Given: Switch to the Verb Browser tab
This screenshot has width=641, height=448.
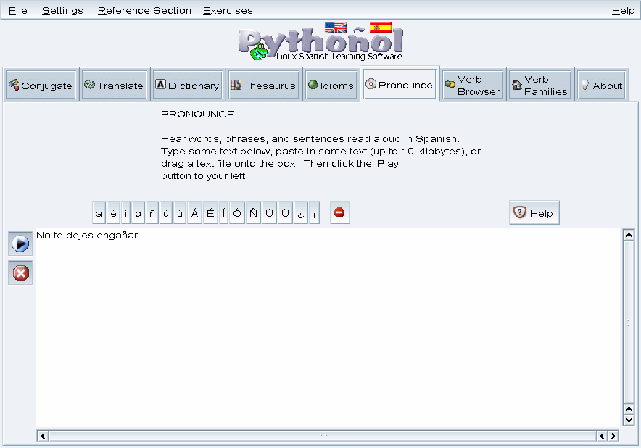Looking at the screenshot, I should [x=472, y=86].
